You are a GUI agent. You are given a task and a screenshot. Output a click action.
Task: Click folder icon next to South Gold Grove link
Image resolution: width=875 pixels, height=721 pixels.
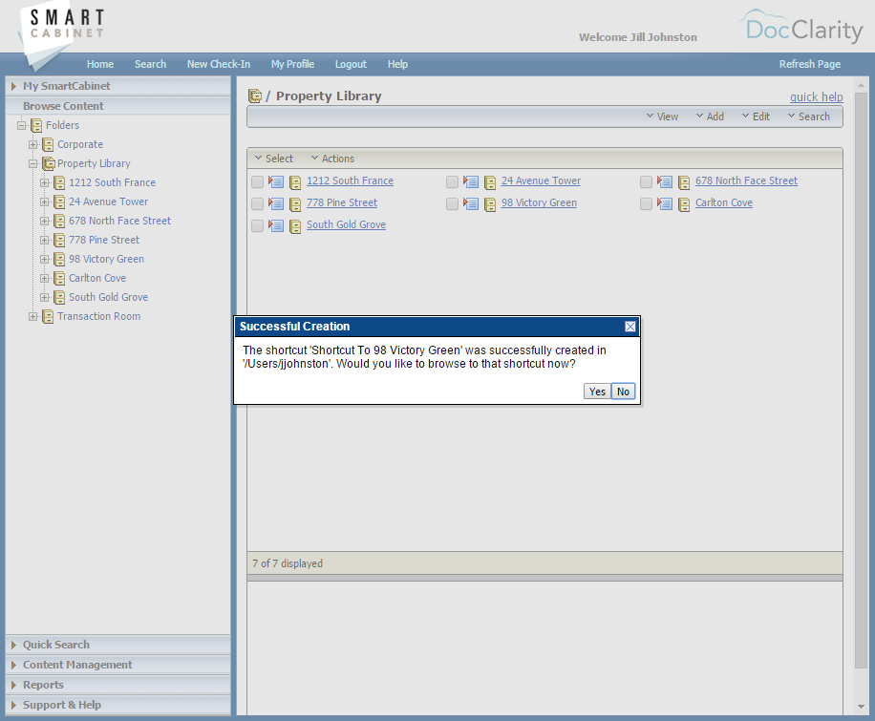point(295,226)
